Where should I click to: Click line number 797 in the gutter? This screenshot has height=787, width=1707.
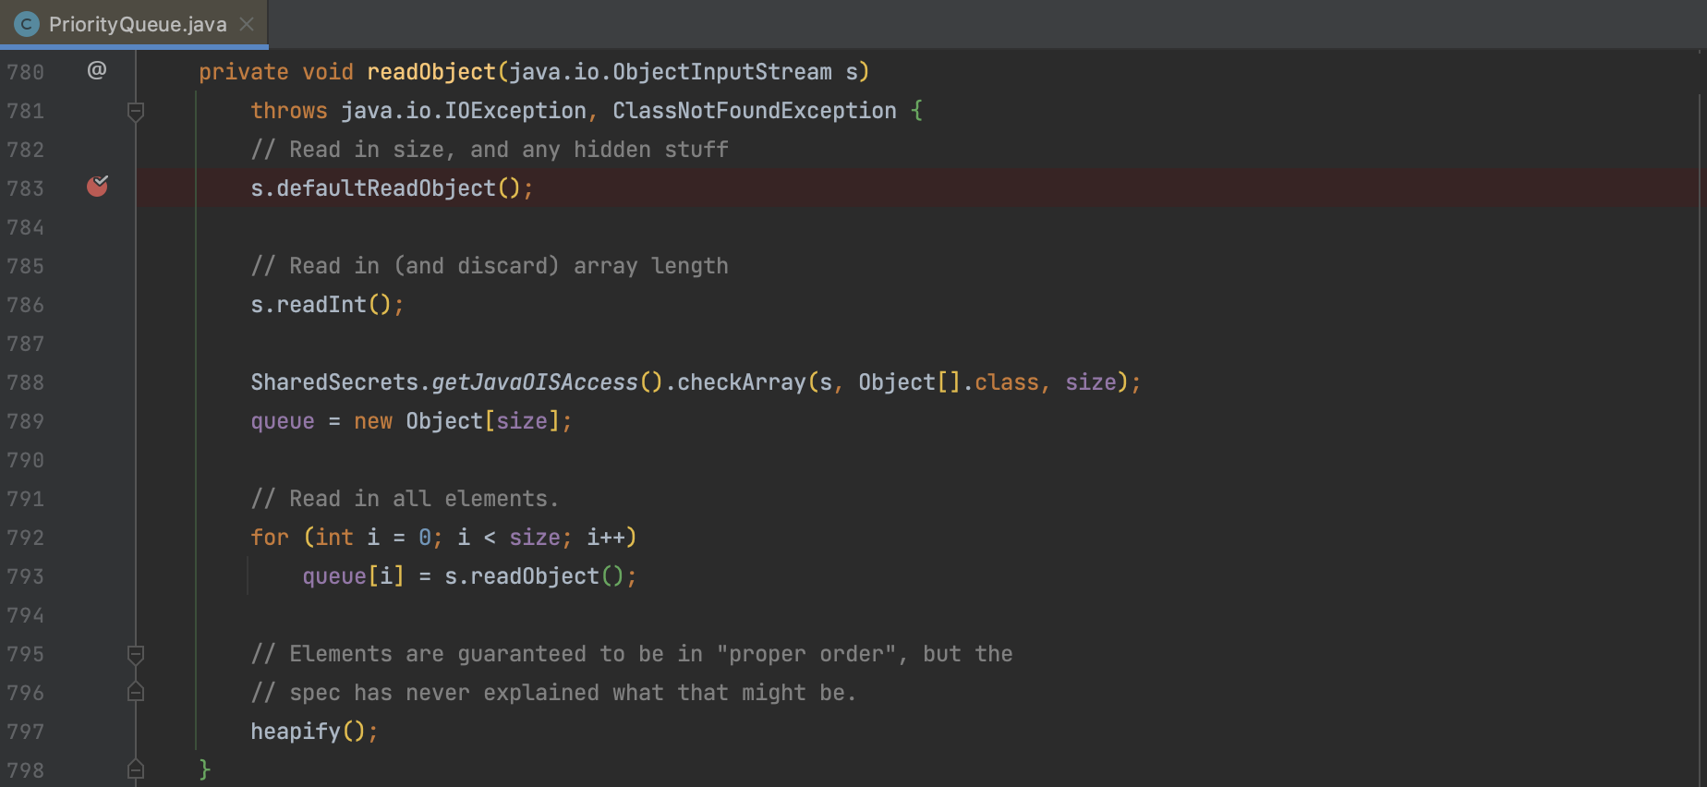pos(26,732)
